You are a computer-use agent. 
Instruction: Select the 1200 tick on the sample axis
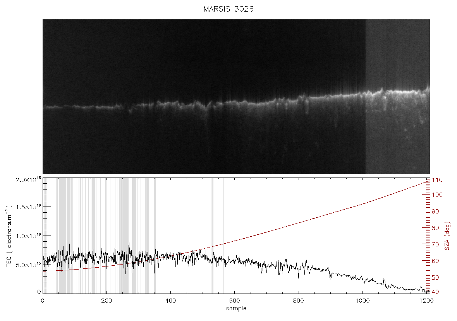click(427, 301)
